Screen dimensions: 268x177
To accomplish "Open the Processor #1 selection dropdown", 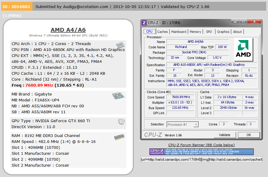I will click(183, 125).
